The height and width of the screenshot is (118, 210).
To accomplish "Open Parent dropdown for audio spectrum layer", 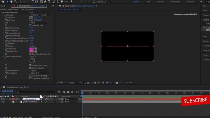I will point(71,99).
